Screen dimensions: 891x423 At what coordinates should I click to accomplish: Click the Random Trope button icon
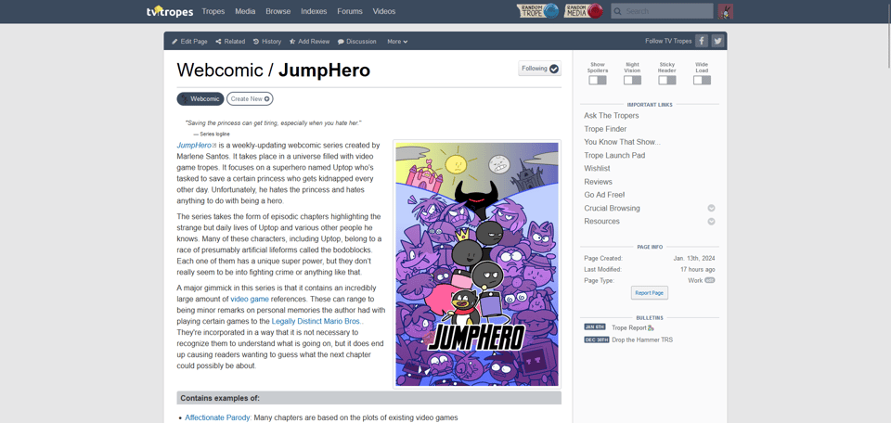pyautogui.click(x=538, y=11)
